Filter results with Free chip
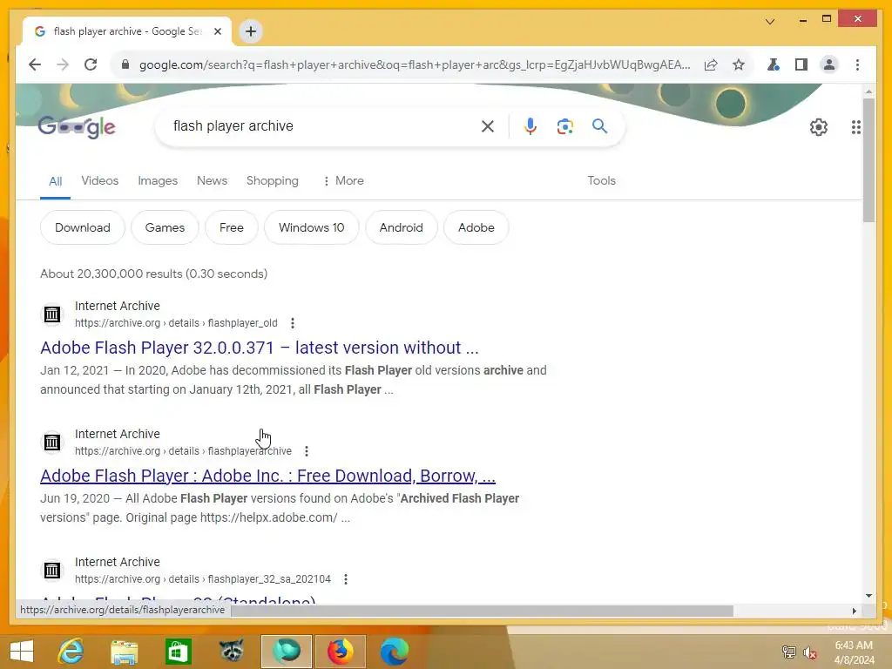The width and height of the screenshot is (892, 669). [x=232, y=227]
